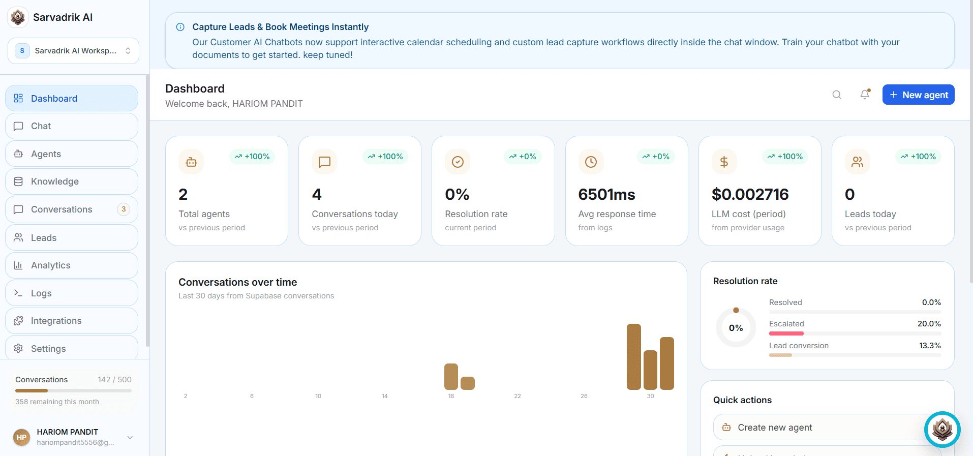Viewport: 973px width, 456px height.
Task: Click the info icon in announcement banner
Action: tap(180, 27)
